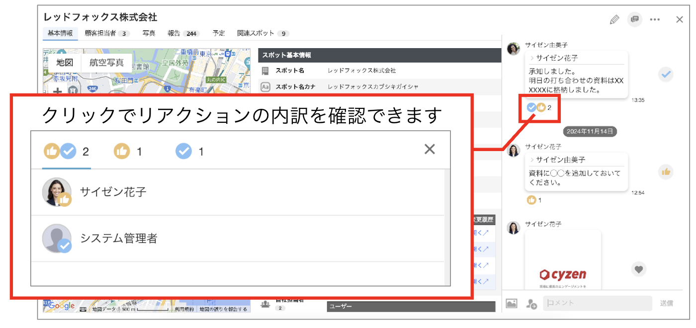The width and height of the screenshot is (696, 328).
Task: Close the spot detail panel with X
Action: click(680, 19)
